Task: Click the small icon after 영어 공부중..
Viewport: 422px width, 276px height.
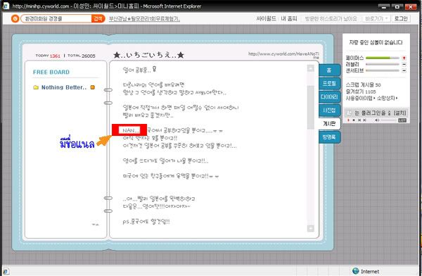Action: click(154, 69)
